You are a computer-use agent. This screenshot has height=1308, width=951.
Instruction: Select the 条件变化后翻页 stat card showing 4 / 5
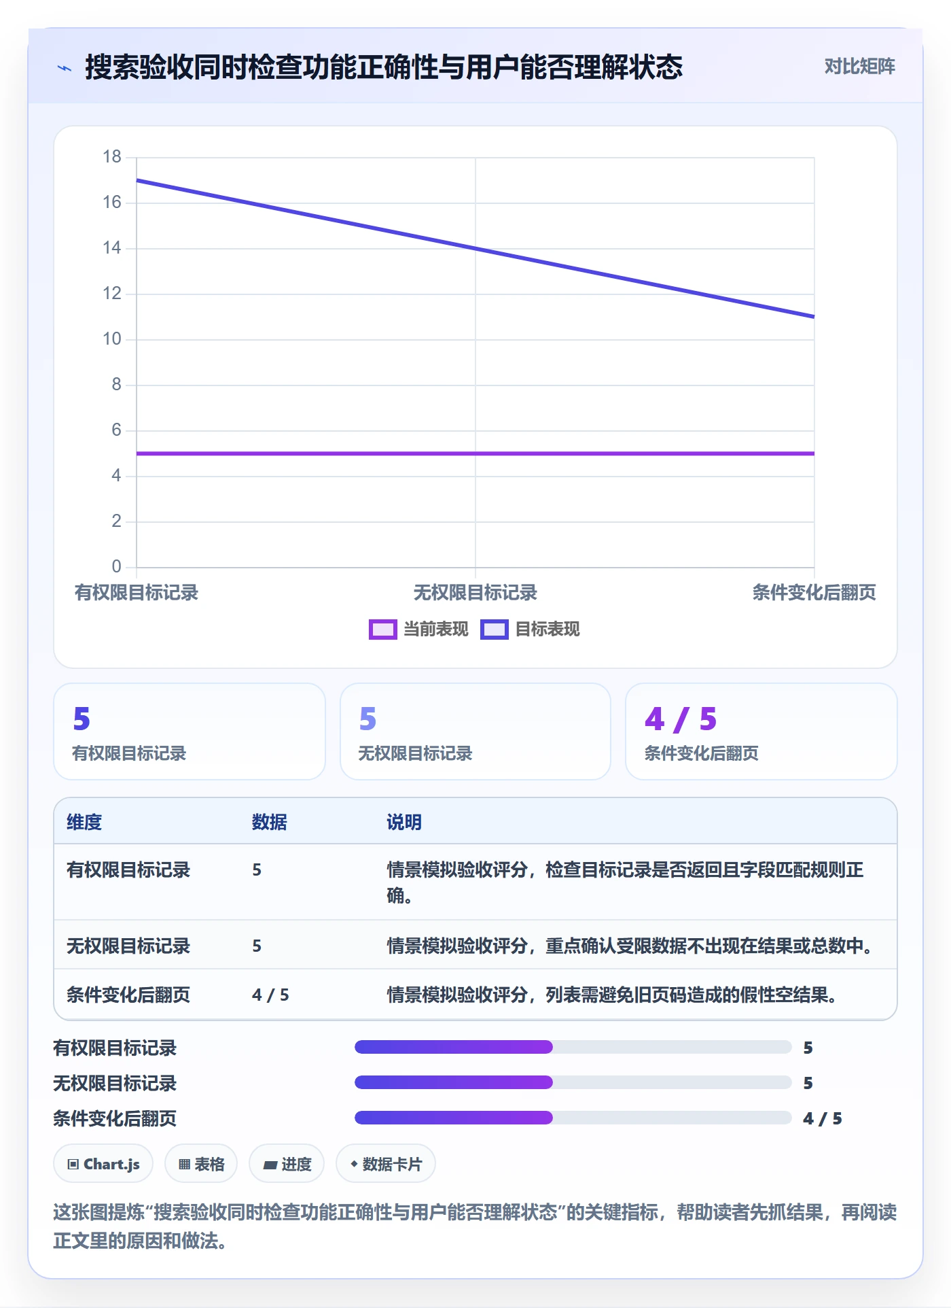click(x=761, y=732)
